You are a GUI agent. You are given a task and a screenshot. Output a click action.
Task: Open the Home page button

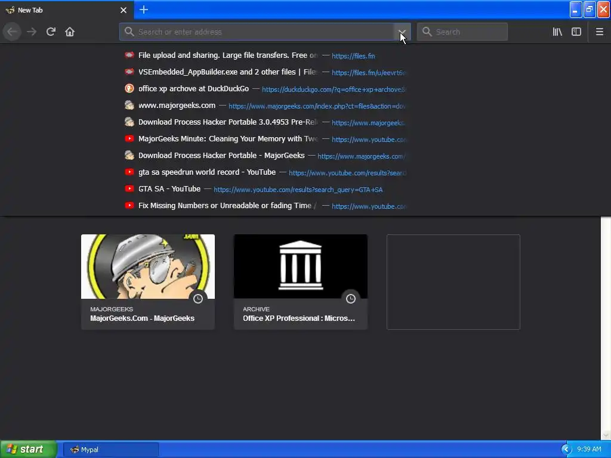click(x=70, y=32)
